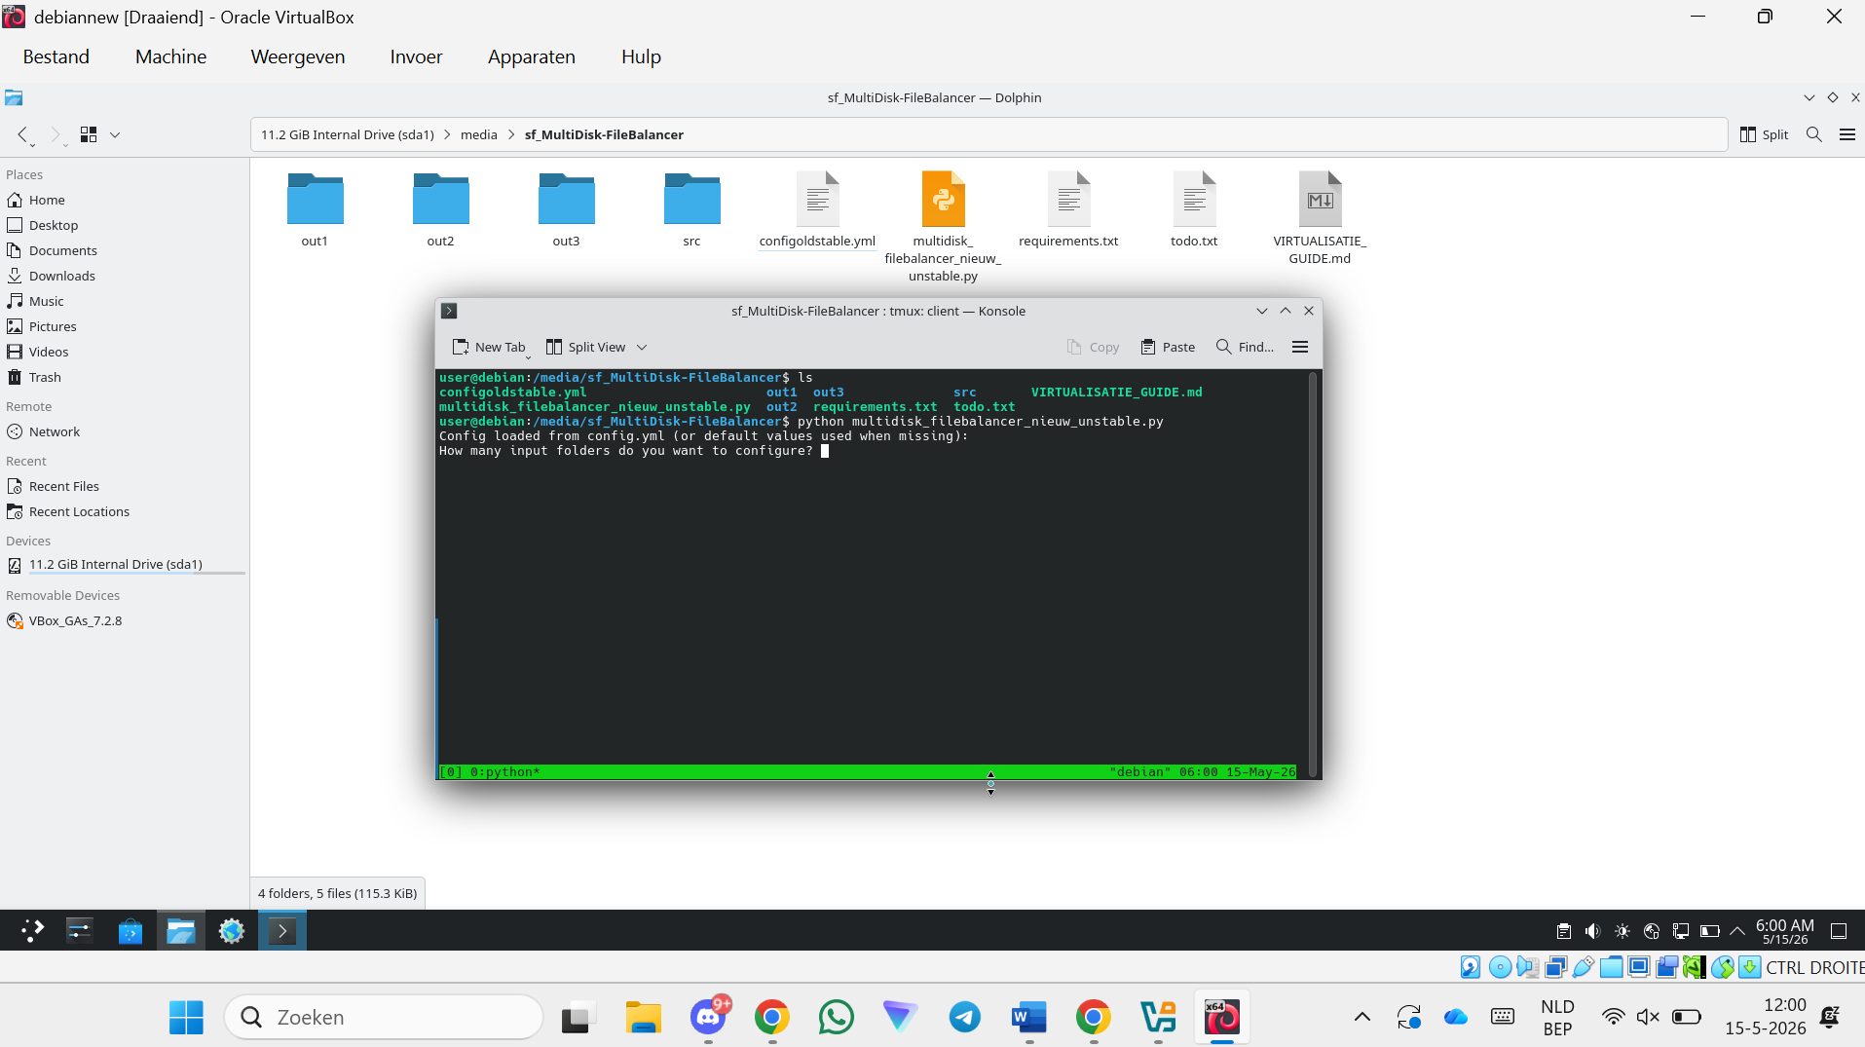Click New Tab in Konsole
Image resolution: width=1865 pixels, height=1047 pixels.
pos(489,347)
